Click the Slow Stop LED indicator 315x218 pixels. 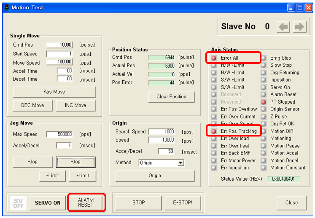[264, 65]
